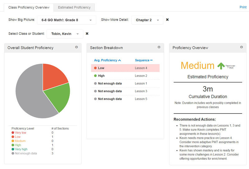The image size is (249, 169).
Task: Click the green upward trend arrow
Action: pyautogui.click(x=221, y=66)
